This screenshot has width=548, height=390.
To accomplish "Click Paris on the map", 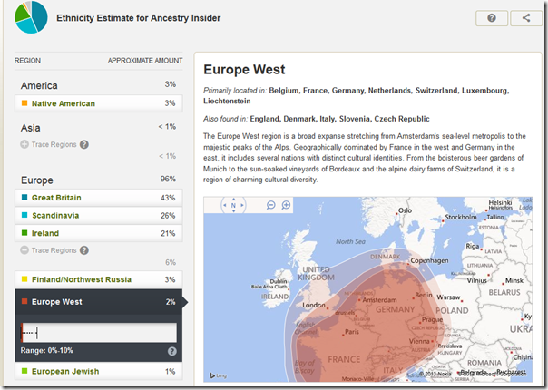I will [352, 332].
